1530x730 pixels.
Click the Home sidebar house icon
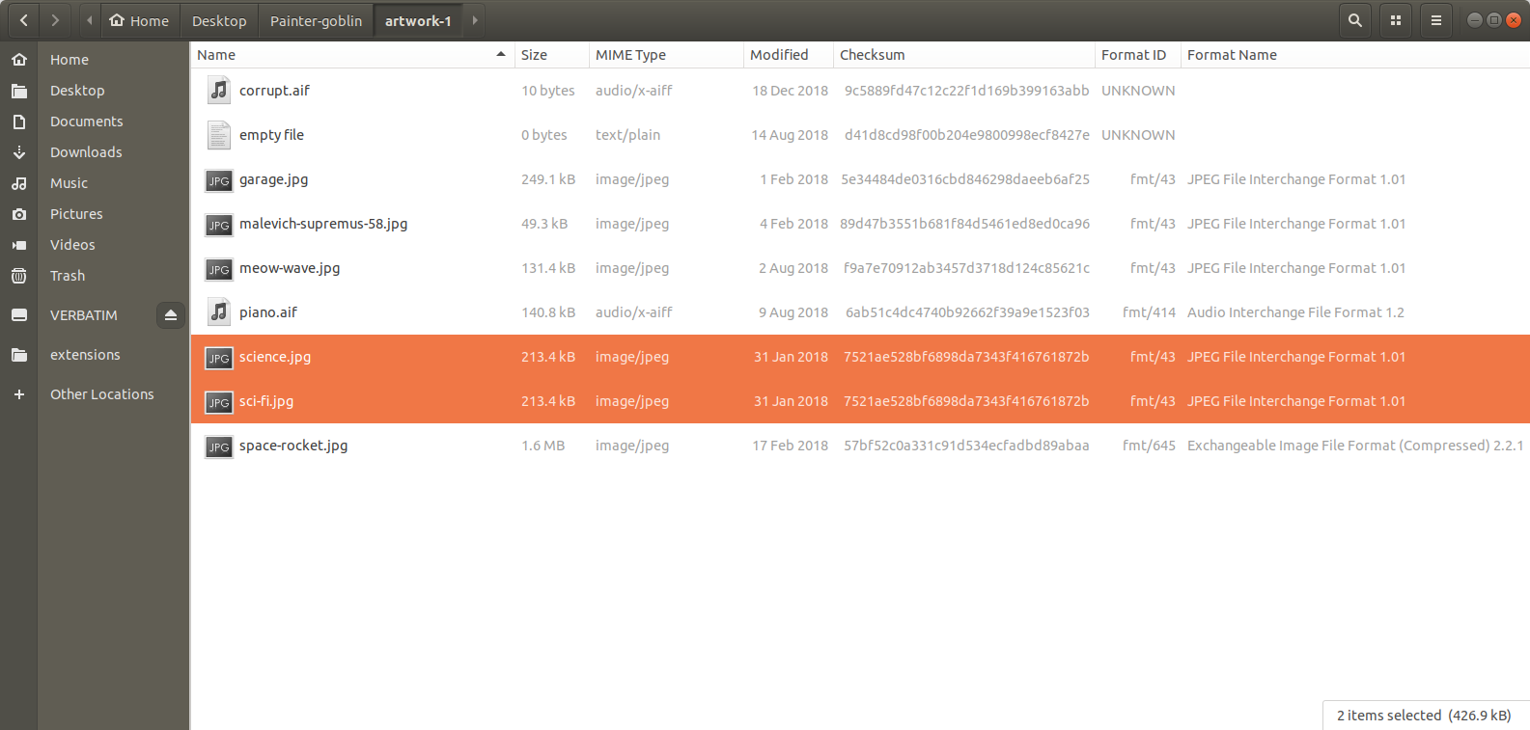point(19,60)
